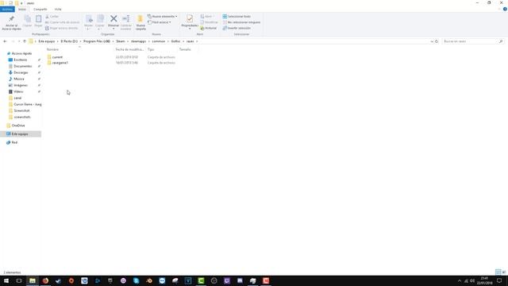The height and width of the screenshot is (286, 508).
Task: Open the Nuevo elemento dropdown
Action: pyautogui.click(x=162, y=16)
